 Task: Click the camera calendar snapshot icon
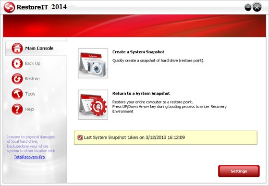point(93,63)
